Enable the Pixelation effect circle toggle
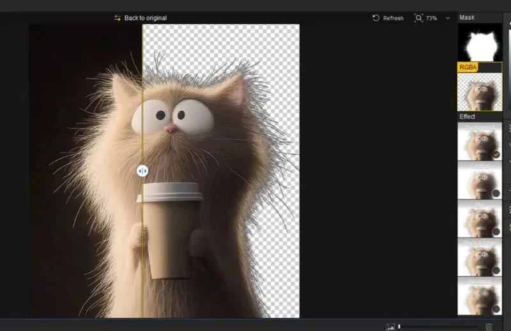The width and height of the screenshot is (511, 331). coord(496,309)
